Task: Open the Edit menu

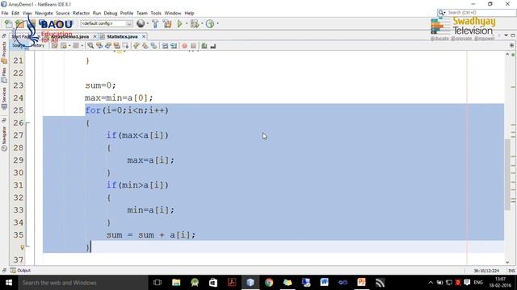Action: (15, 13)
